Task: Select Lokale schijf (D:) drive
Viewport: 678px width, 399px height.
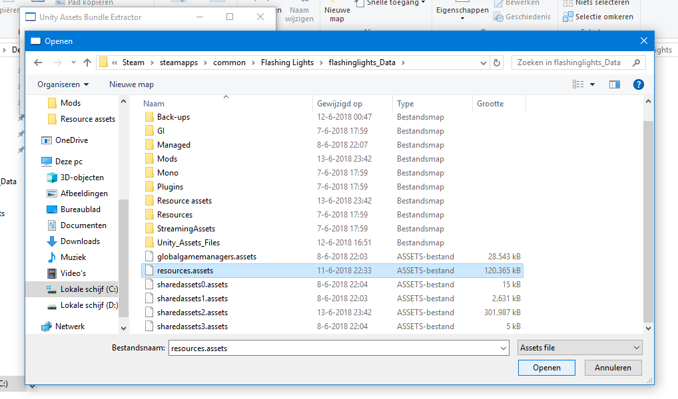Action: click(x=89, y=305)
